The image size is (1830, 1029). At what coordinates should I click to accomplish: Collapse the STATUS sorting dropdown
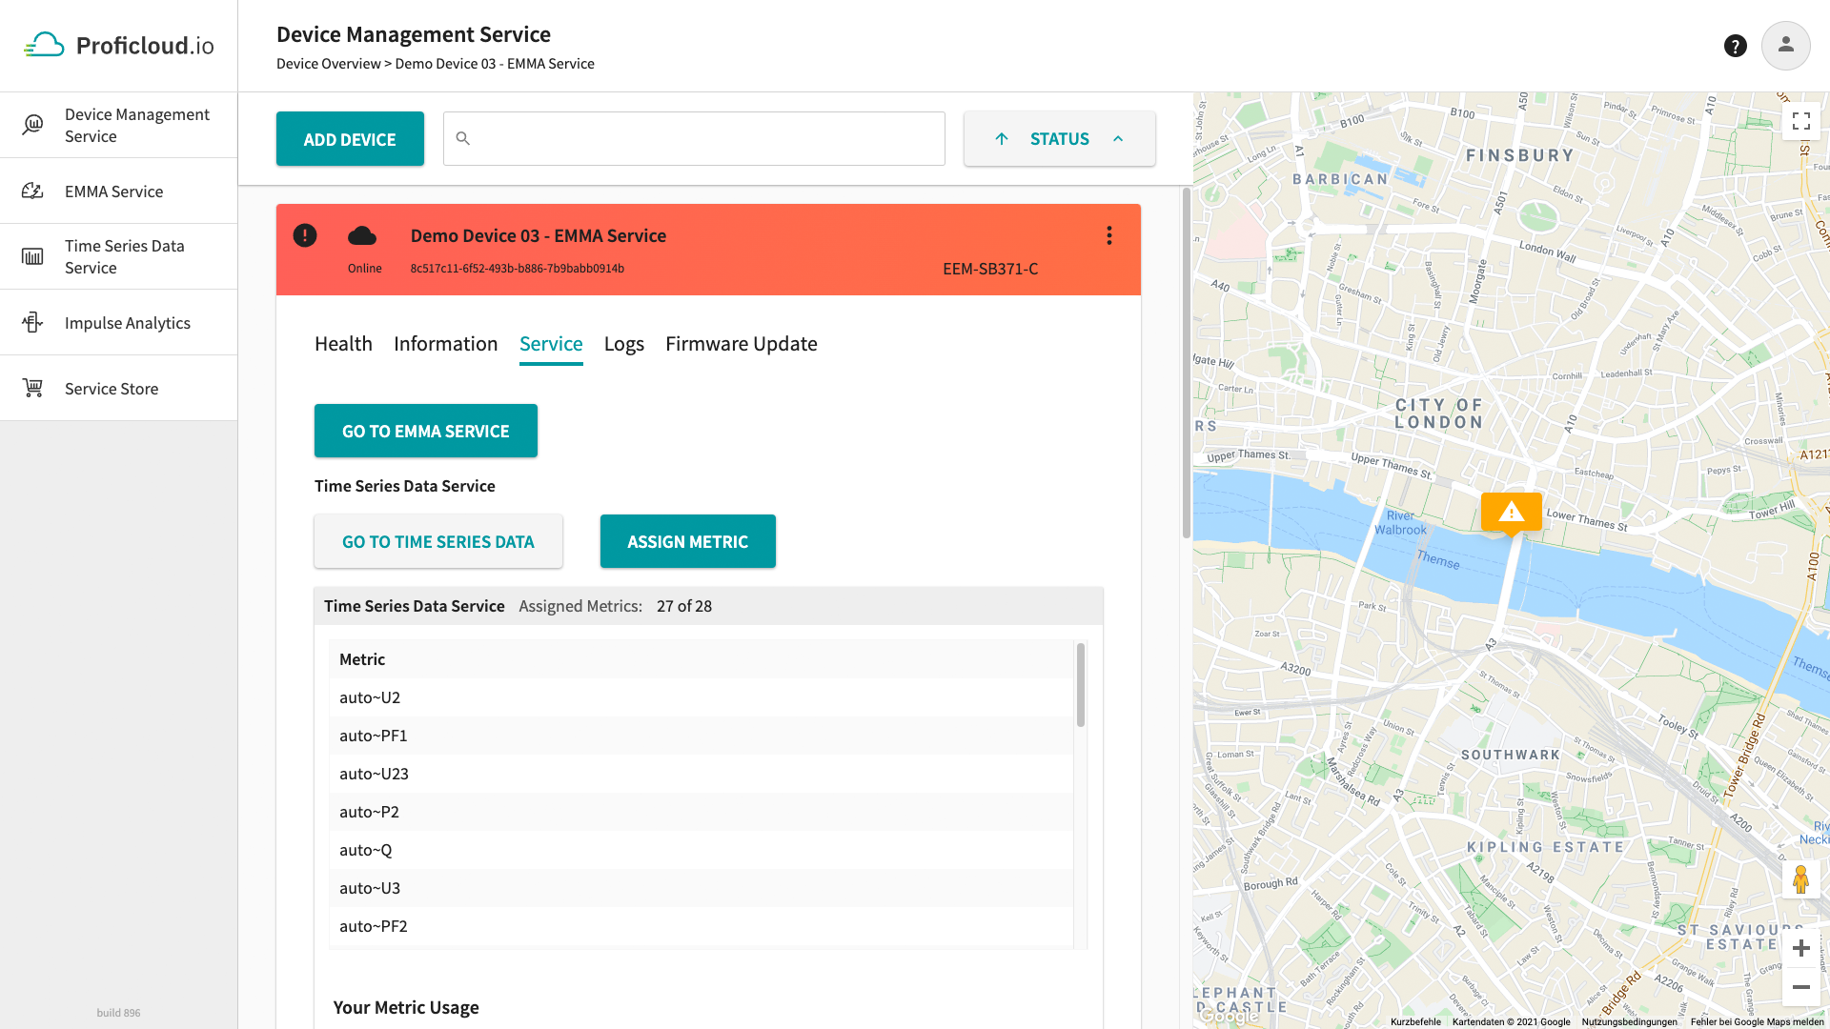[1118, 138]
